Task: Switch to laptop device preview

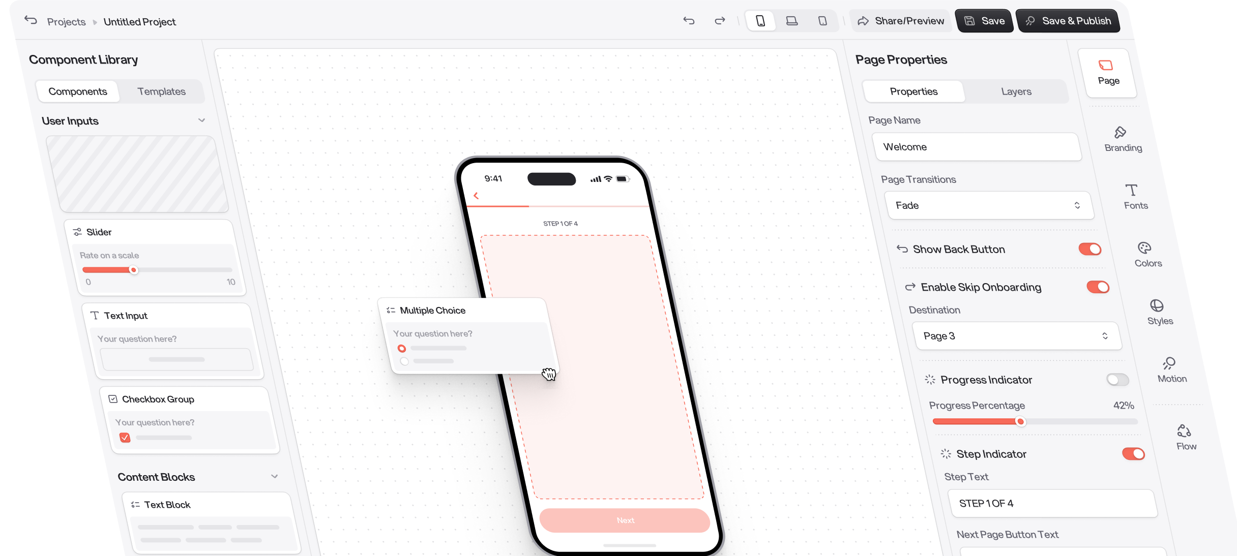Action: pyautogui.click(x=791, y=21)
